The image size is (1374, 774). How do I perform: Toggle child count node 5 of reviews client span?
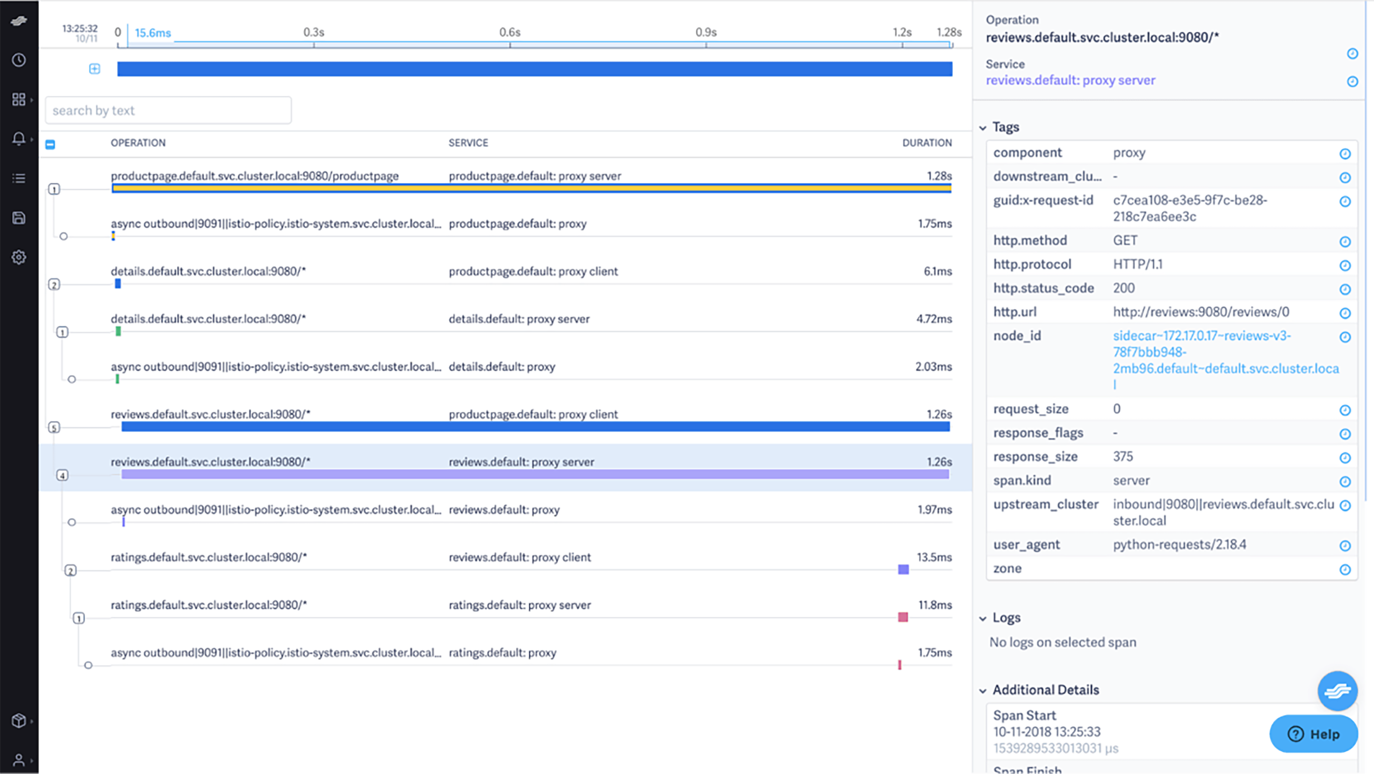54,427
